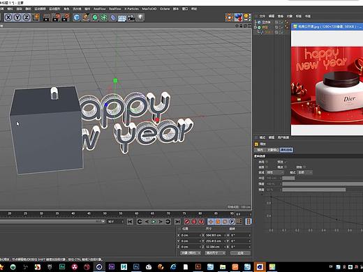This screenshot has height=272, width=363.
Task: Toggle the X axis lock icon
Action: (8, 17)
